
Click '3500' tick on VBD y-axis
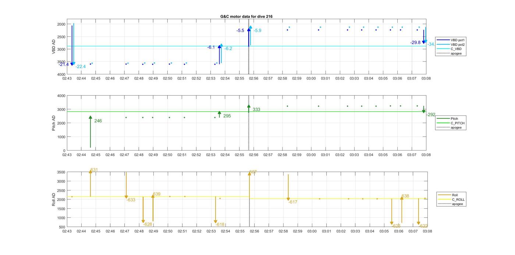pos(61,62)
